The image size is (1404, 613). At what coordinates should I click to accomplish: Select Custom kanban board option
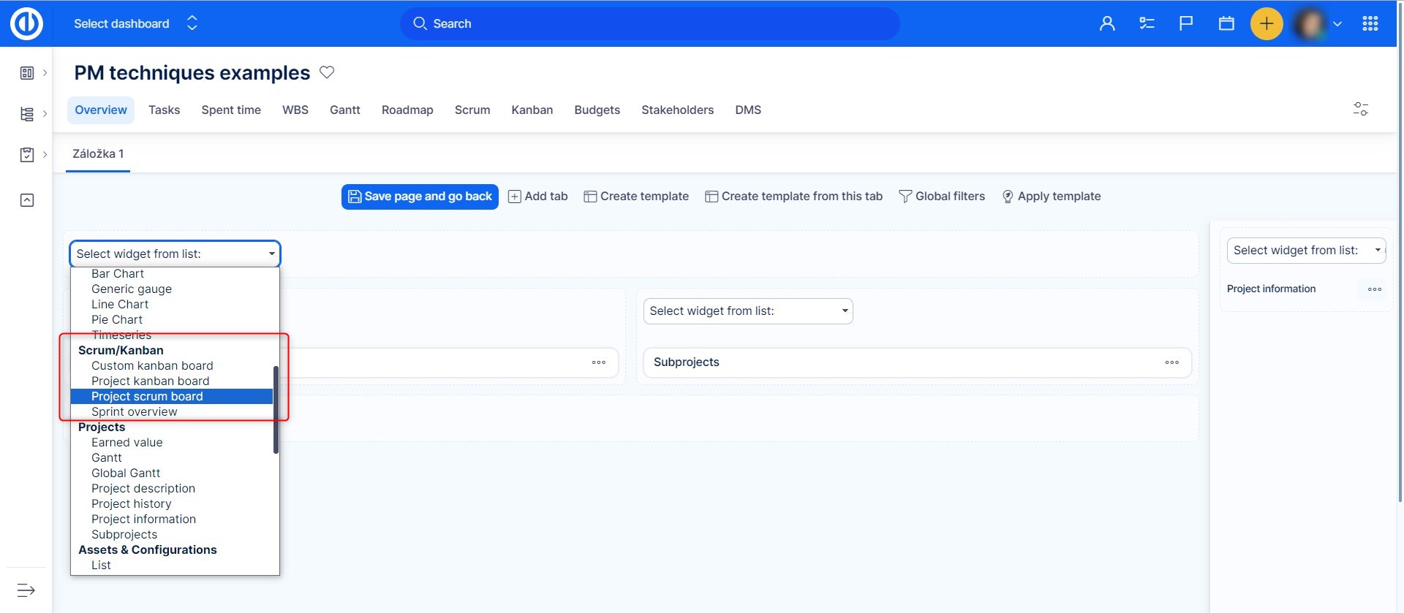coord(152,366)
